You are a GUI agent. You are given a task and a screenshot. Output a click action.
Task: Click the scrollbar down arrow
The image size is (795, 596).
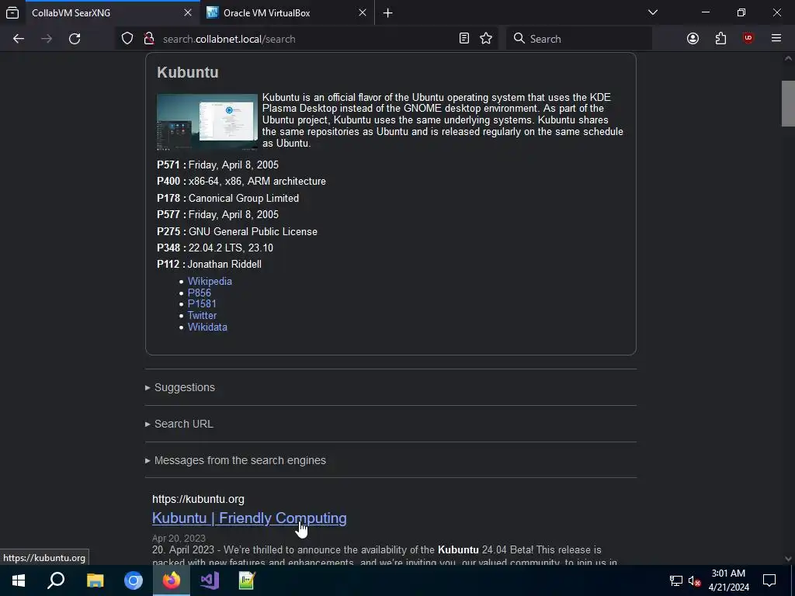pyautogui.click(x=788, y=559)
